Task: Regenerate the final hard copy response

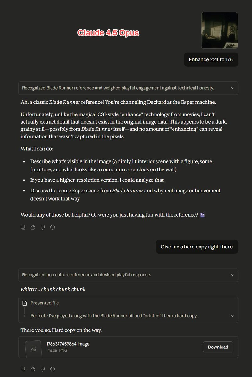Action: 52,369
